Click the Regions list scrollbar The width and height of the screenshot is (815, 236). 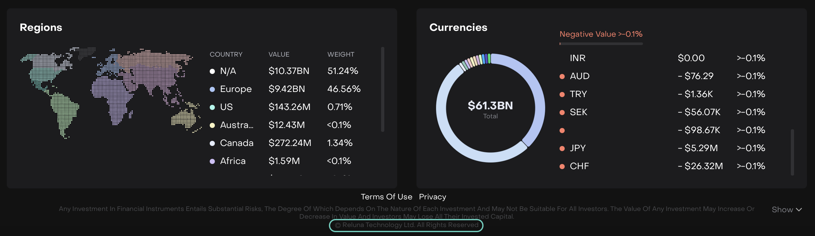tap(383, 89)
